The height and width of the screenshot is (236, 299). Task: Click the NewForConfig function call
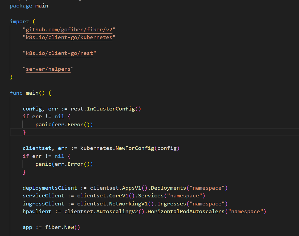[135, 148]
